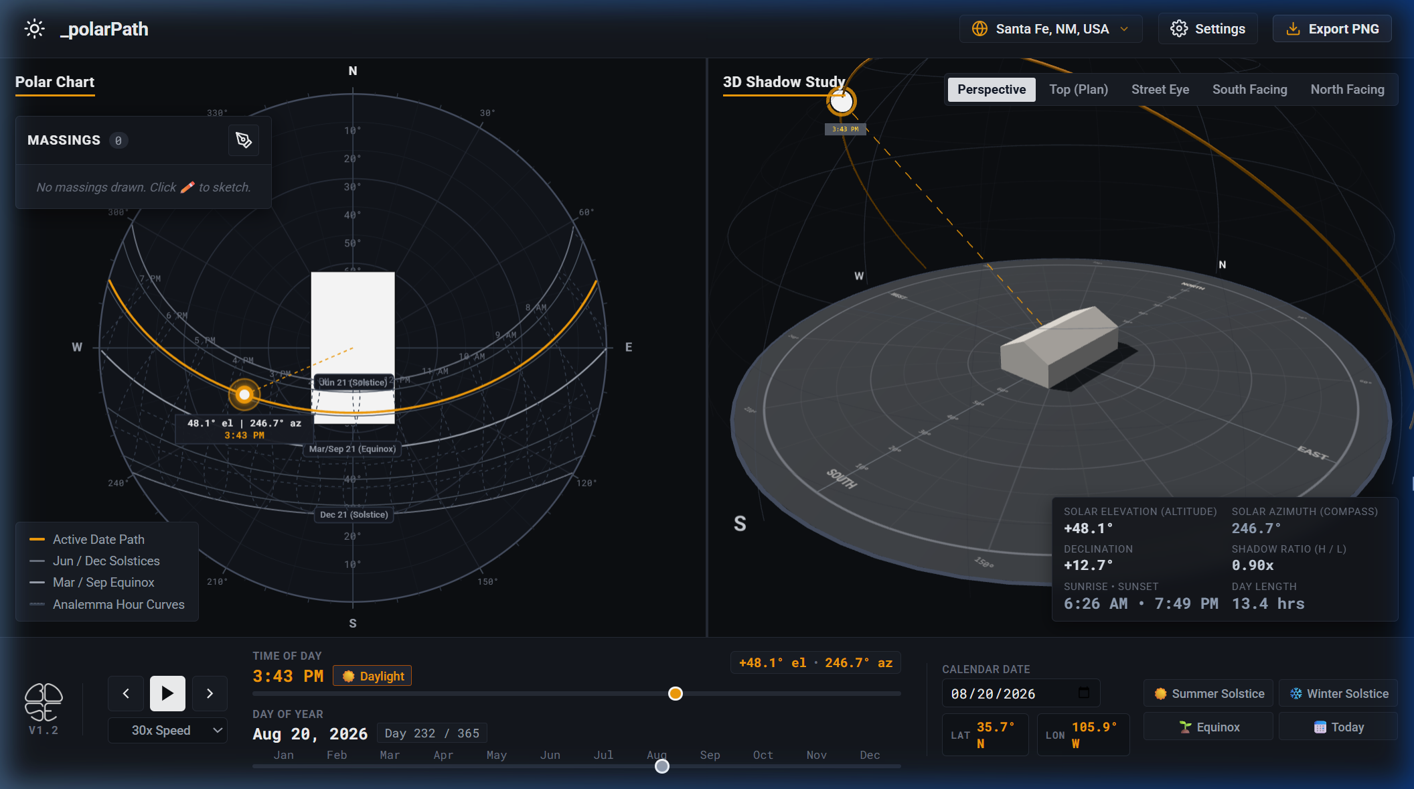This screenshot has height=789, width=1414.
Task: Click the declination +12.7° value
Action: tap(1089, 565)
